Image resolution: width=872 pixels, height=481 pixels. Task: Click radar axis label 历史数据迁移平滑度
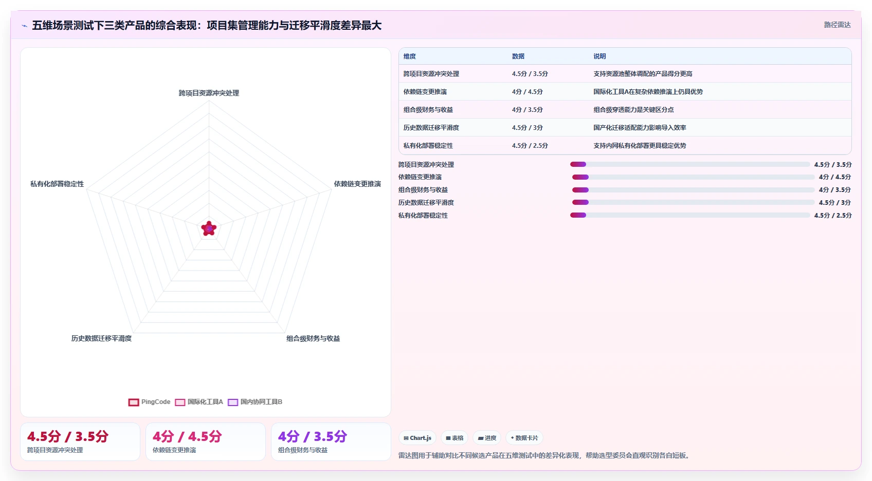click(x=101, y=338)
